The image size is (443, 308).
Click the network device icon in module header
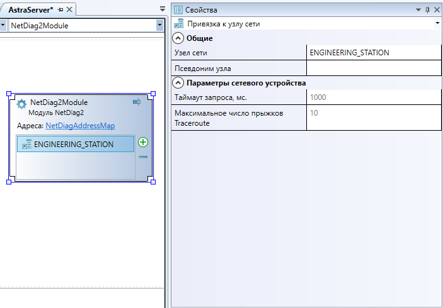point(137,102)
